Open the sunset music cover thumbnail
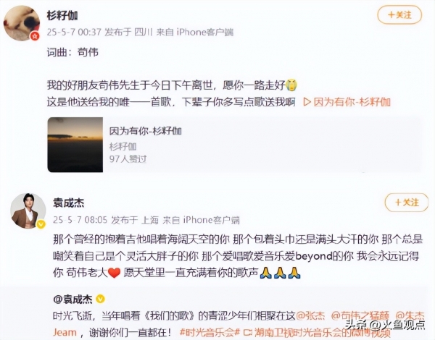 pyautogui.click(x=75, y=145)
